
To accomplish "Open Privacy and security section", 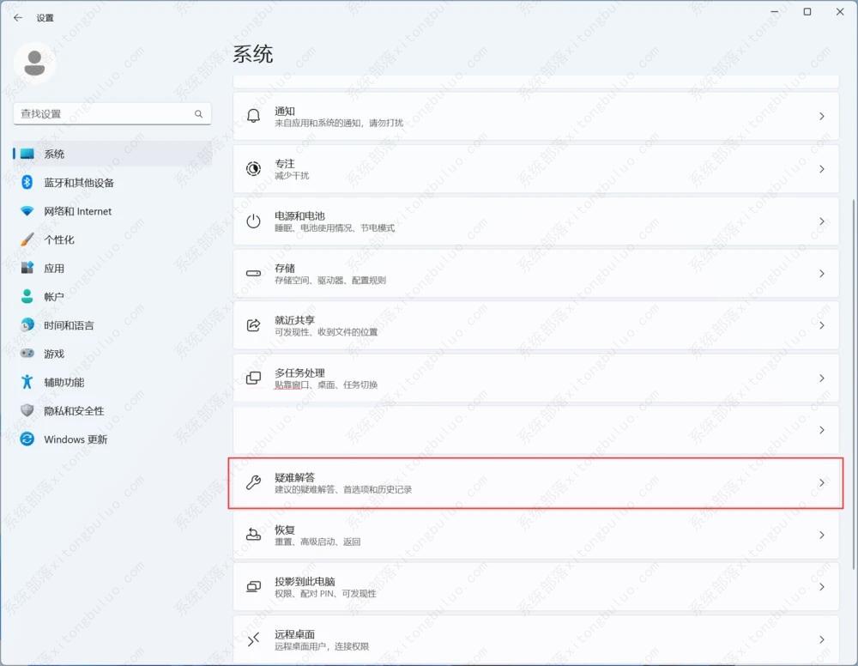I will (x=74, y=411).
